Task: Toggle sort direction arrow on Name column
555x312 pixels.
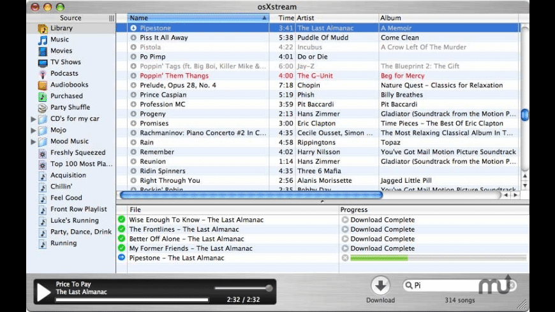Action: tap(264, 18)
